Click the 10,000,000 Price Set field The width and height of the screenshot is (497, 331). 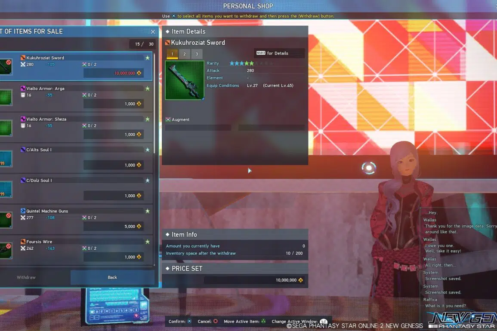click(254, 280)
